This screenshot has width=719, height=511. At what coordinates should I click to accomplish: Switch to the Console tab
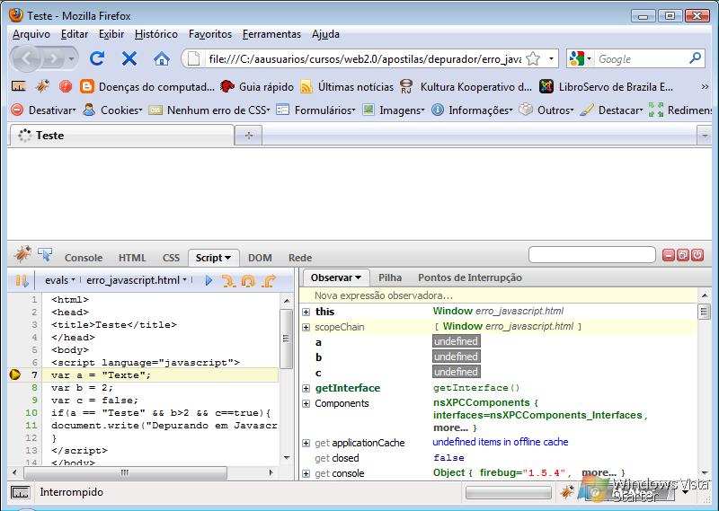[x=84, y=258]
